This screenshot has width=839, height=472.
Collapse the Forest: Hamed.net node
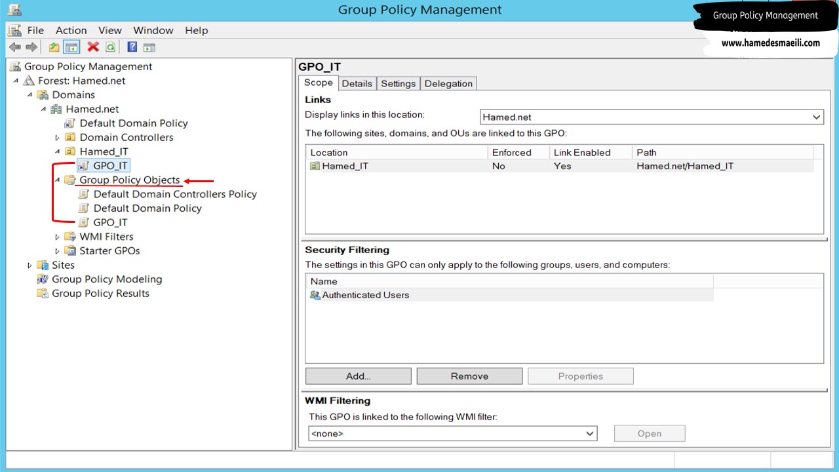[16, 81]
